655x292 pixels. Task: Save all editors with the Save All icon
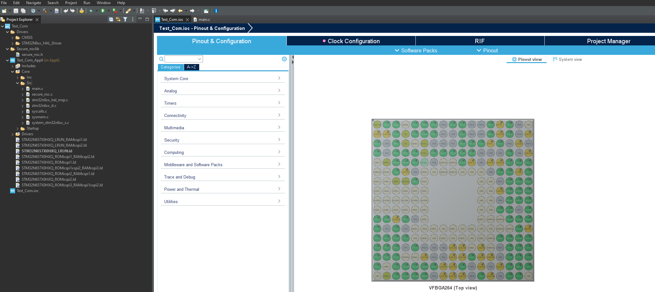click(23, 11)
